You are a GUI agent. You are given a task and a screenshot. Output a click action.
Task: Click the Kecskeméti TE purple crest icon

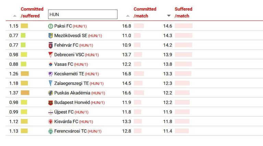coord(50,74)
